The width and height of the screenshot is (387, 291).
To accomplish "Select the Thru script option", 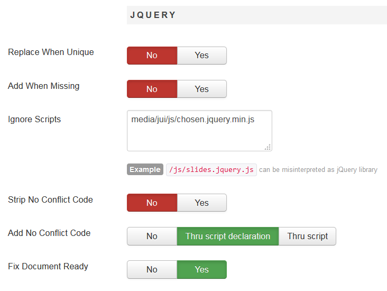I will coord(307,237).
